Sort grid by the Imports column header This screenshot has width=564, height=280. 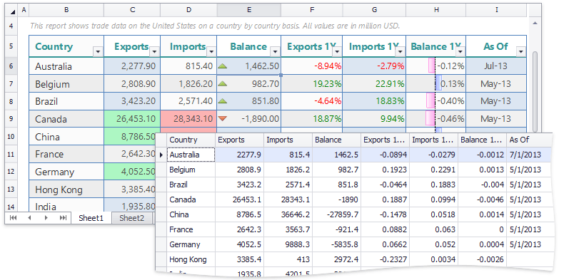tap(288, 140)
